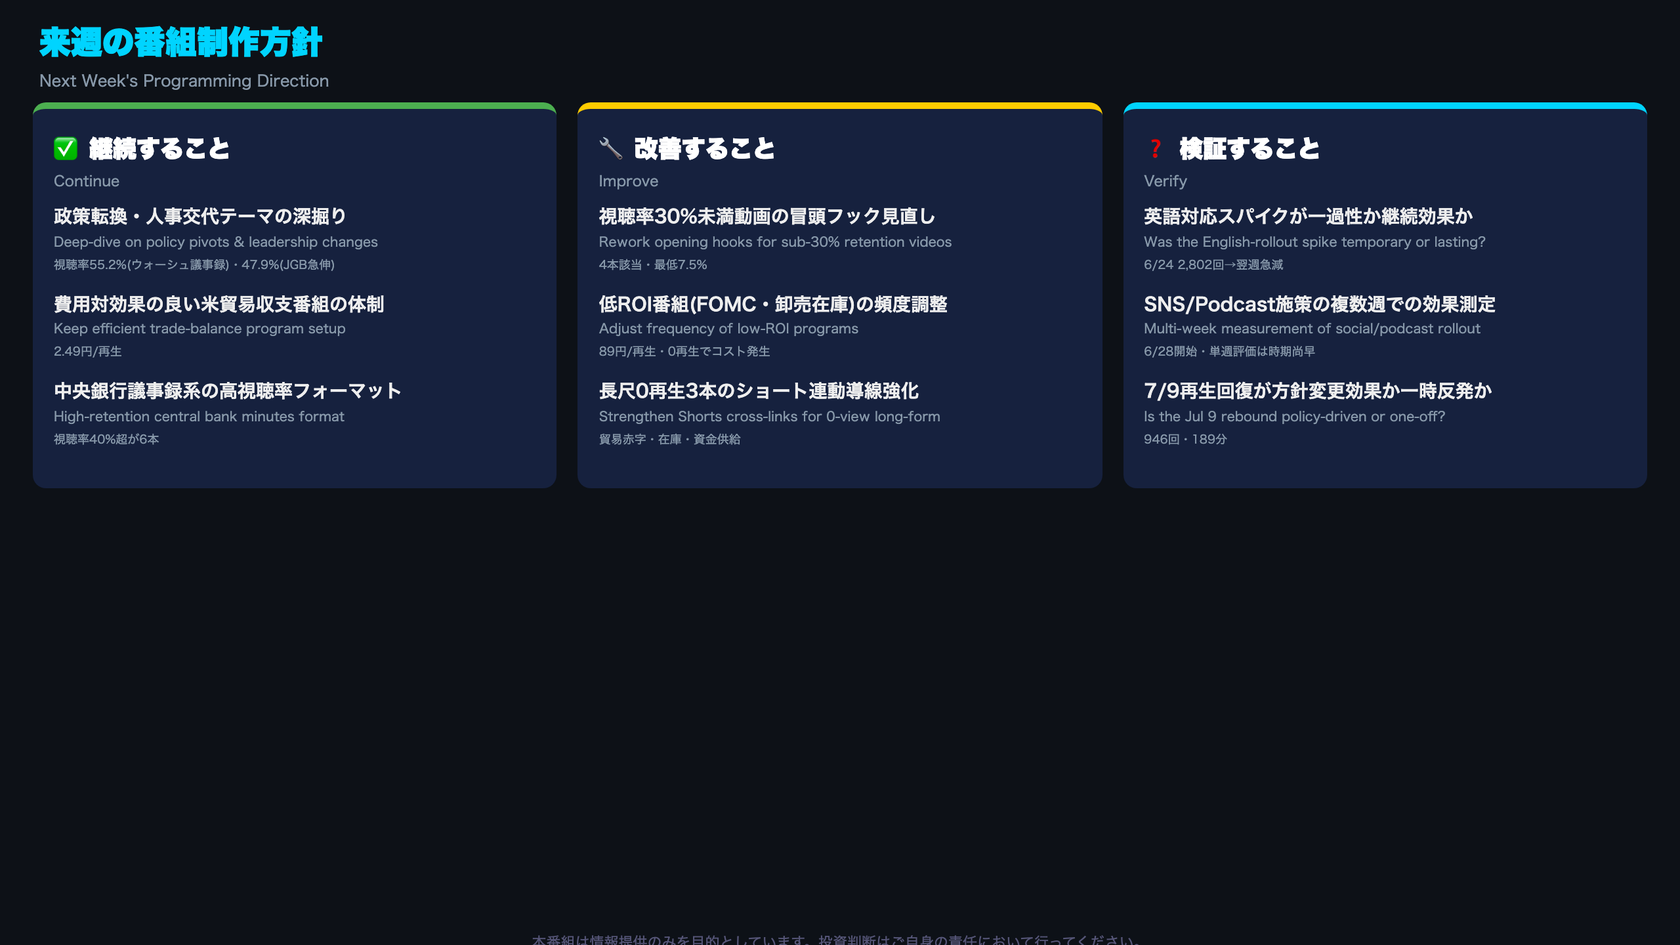Click Adjust frequency of low-ROI programs

[728, 329]
